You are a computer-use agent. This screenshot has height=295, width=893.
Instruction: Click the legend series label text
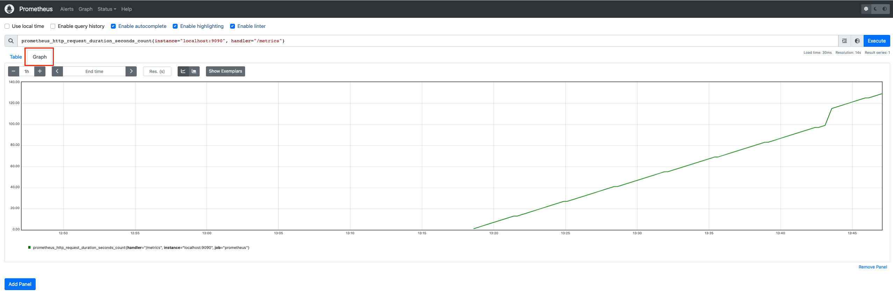(x=141, y=248)
